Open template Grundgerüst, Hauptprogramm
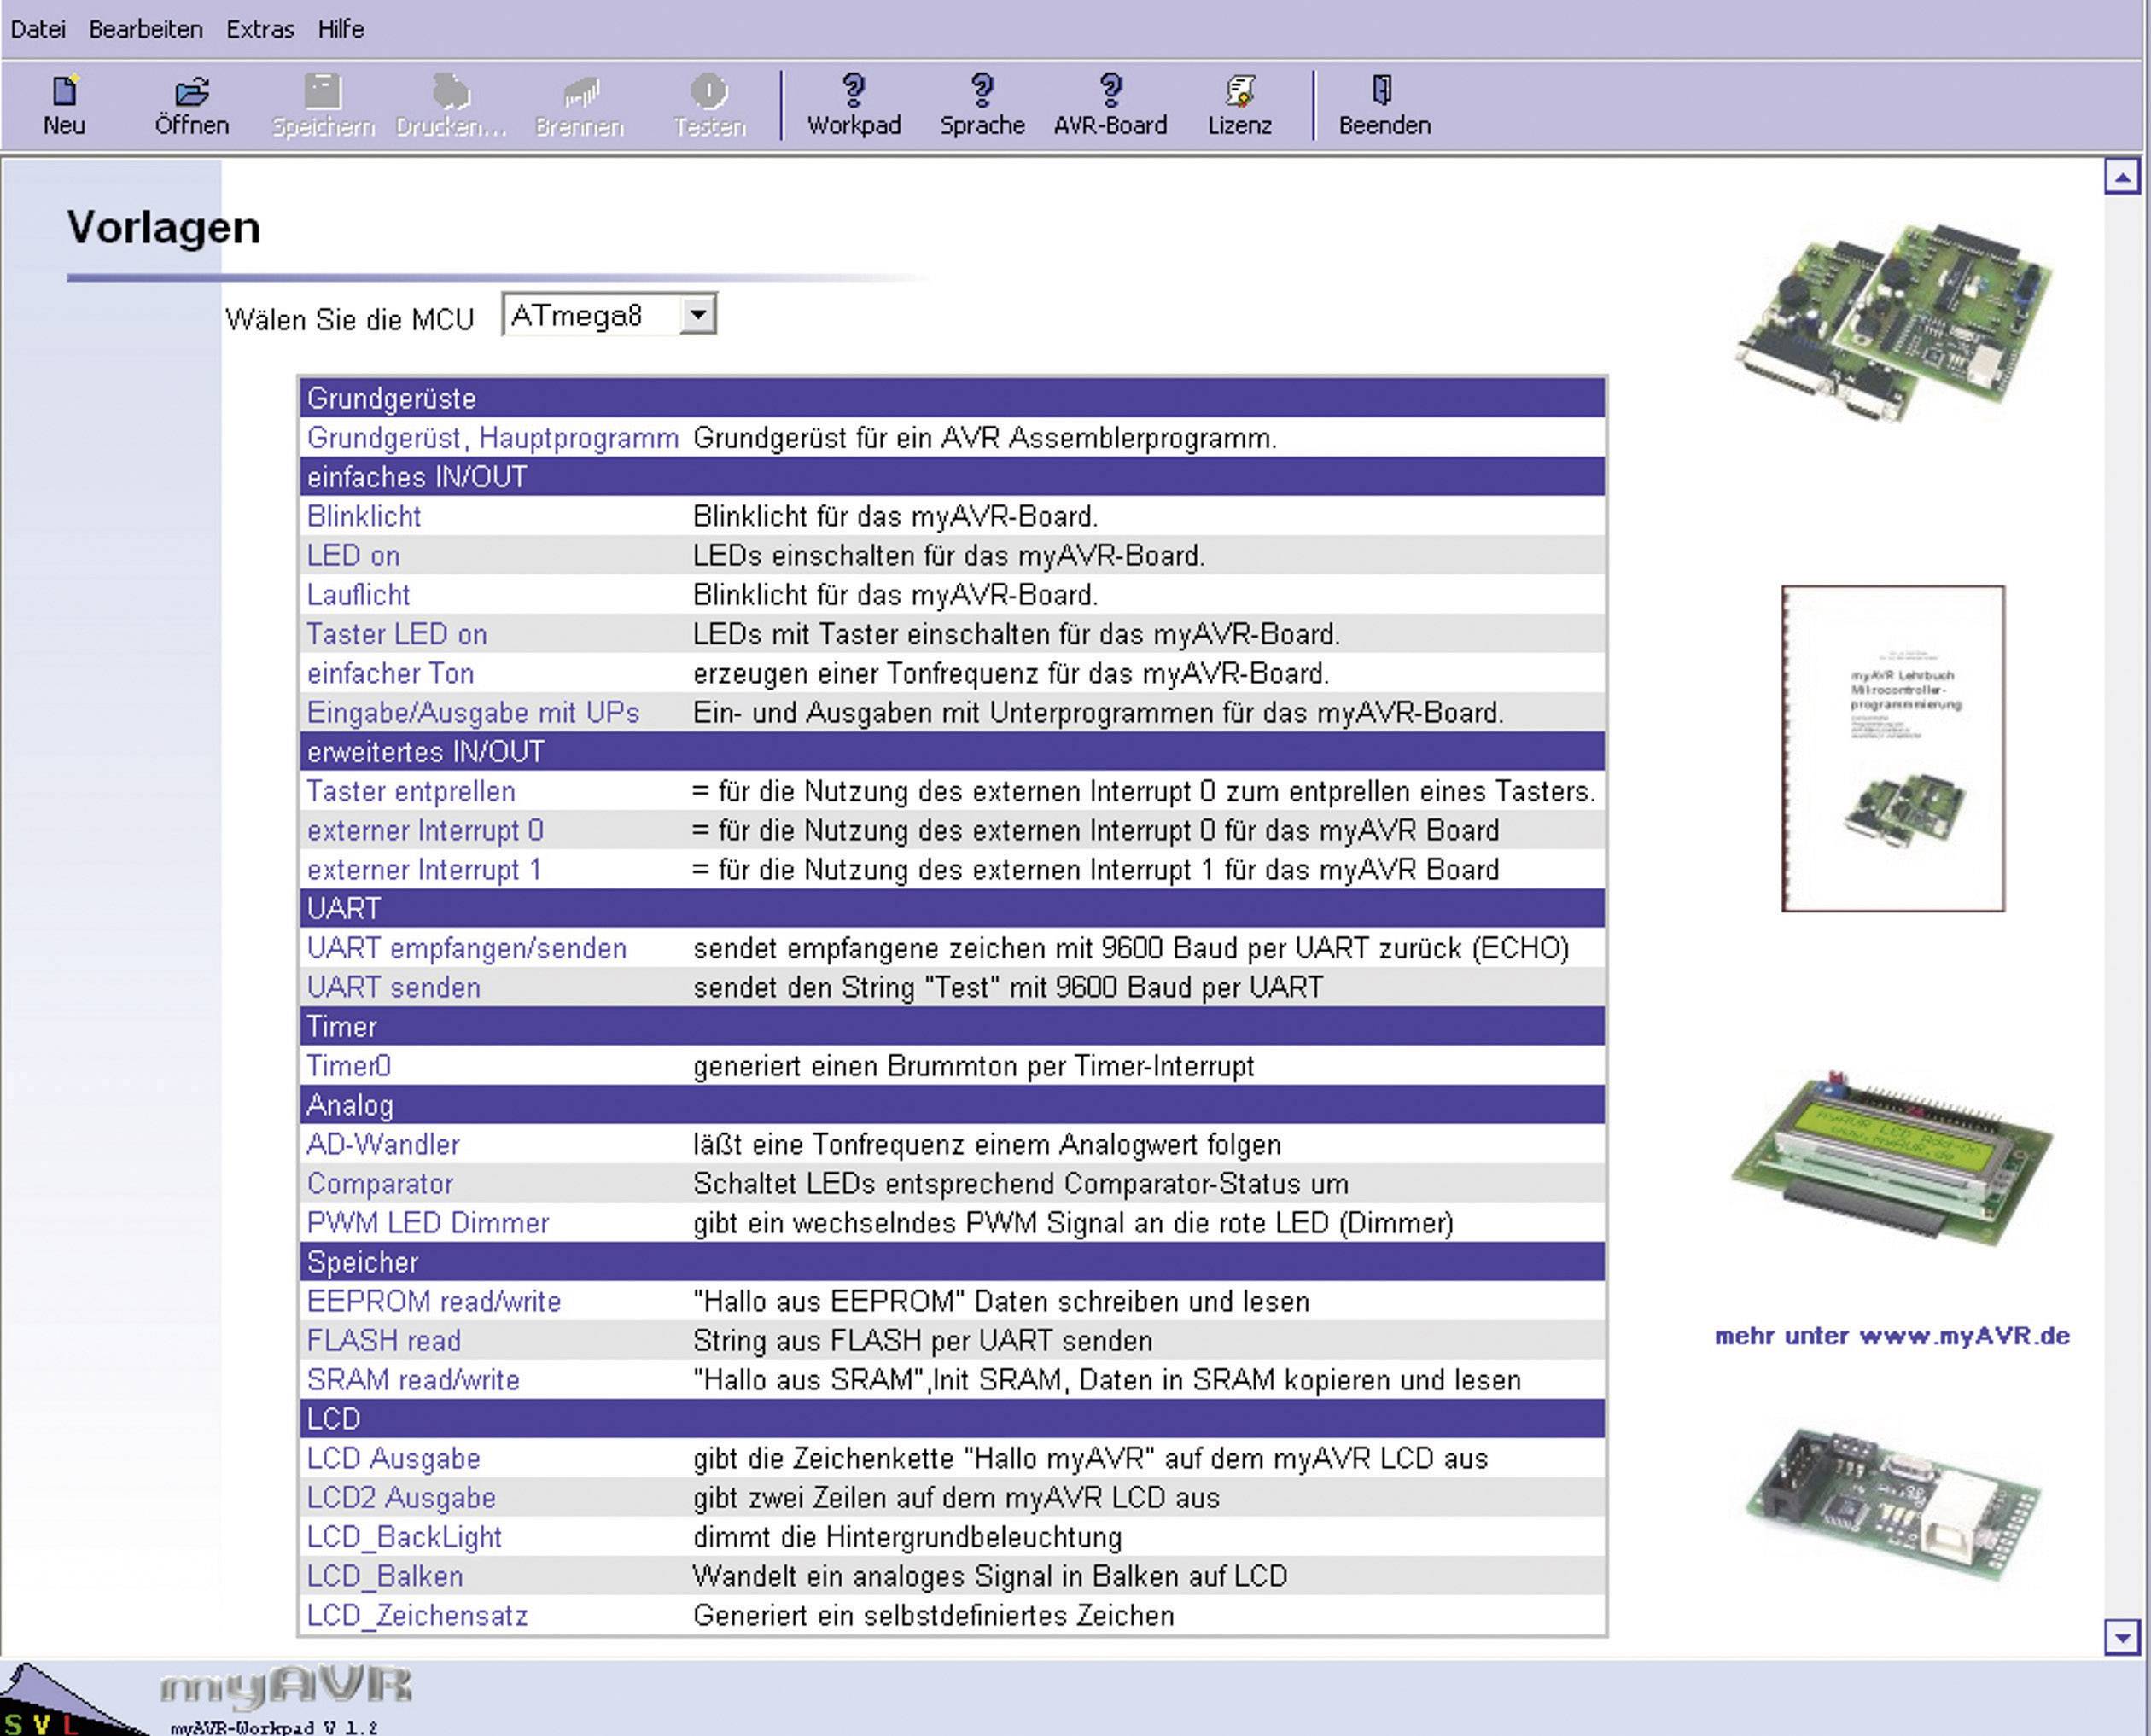Viewport: 2151px width, 1736px height. [x=492, y=438]
